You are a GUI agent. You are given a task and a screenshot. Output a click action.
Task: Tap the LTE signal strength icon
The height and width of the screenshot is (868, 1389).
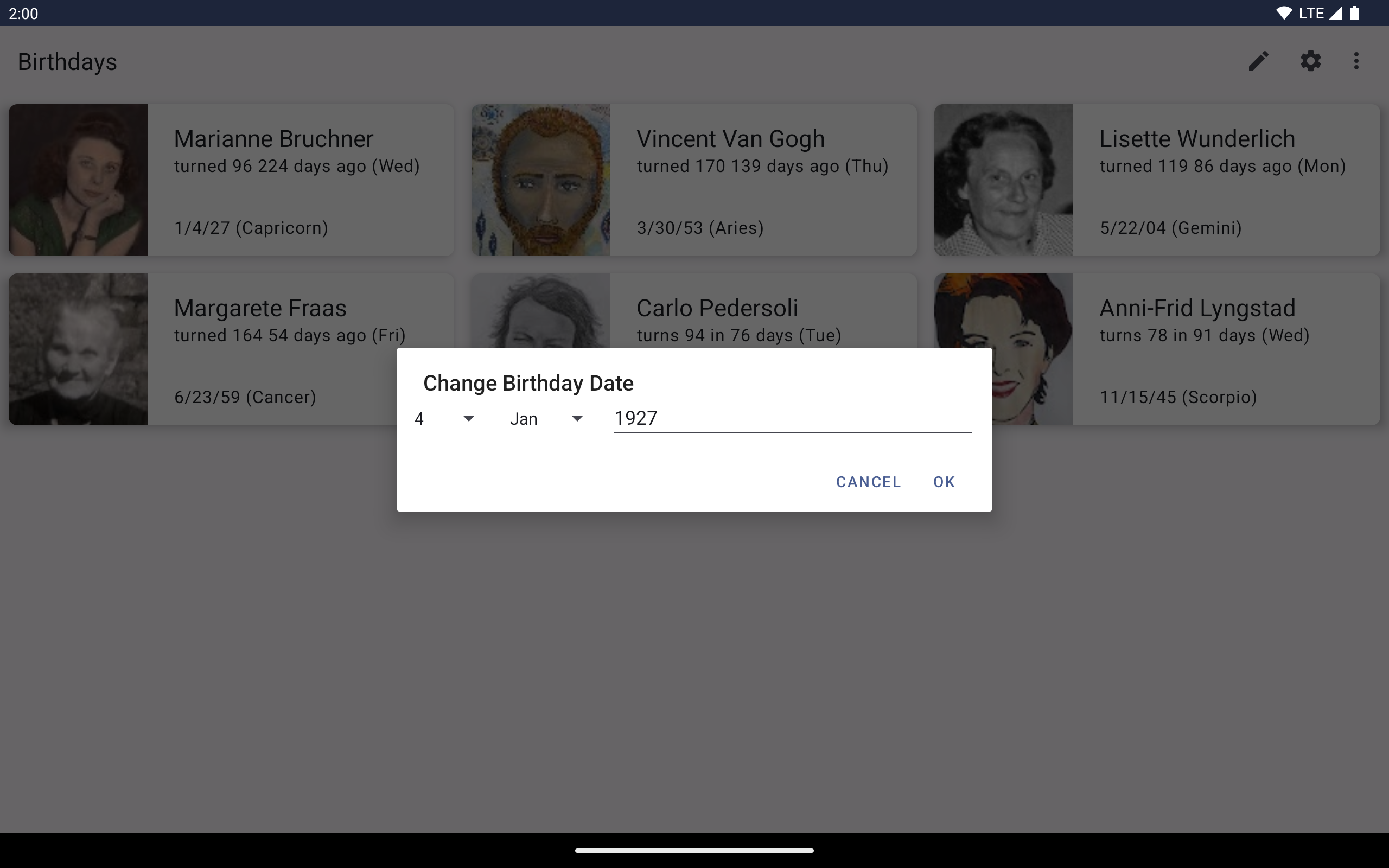(x=1336, y=13)
